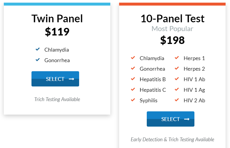Click the Twin Panel heading
The image size is (230, 148).
(57, 18)
